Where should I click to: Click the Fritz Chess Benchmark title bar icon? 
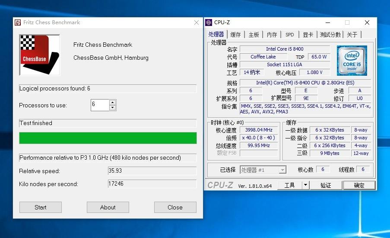click(x=18, y=23)
